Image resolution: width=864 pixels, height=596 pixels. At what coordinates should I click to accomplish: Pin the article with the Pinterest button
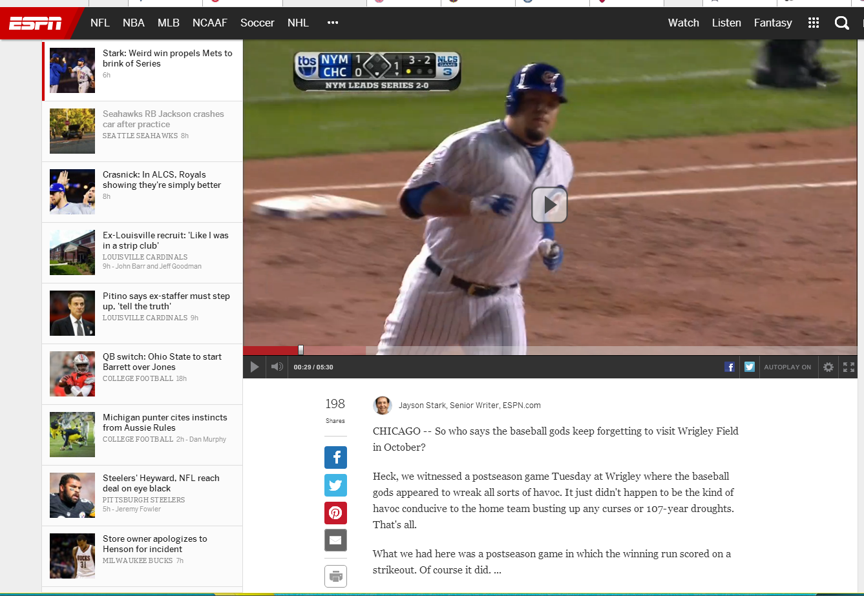pyautogui.click(x=335, y=513)
